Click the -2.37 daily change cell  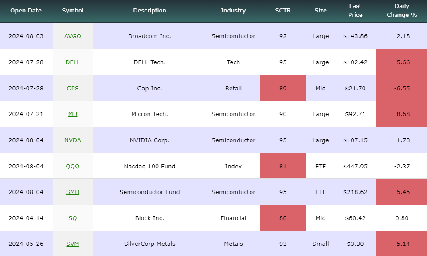tap(402, 167)
